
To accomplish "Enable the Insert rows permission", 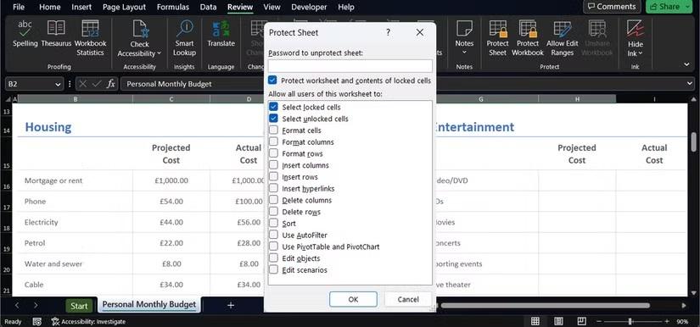I will coord(274,176).
